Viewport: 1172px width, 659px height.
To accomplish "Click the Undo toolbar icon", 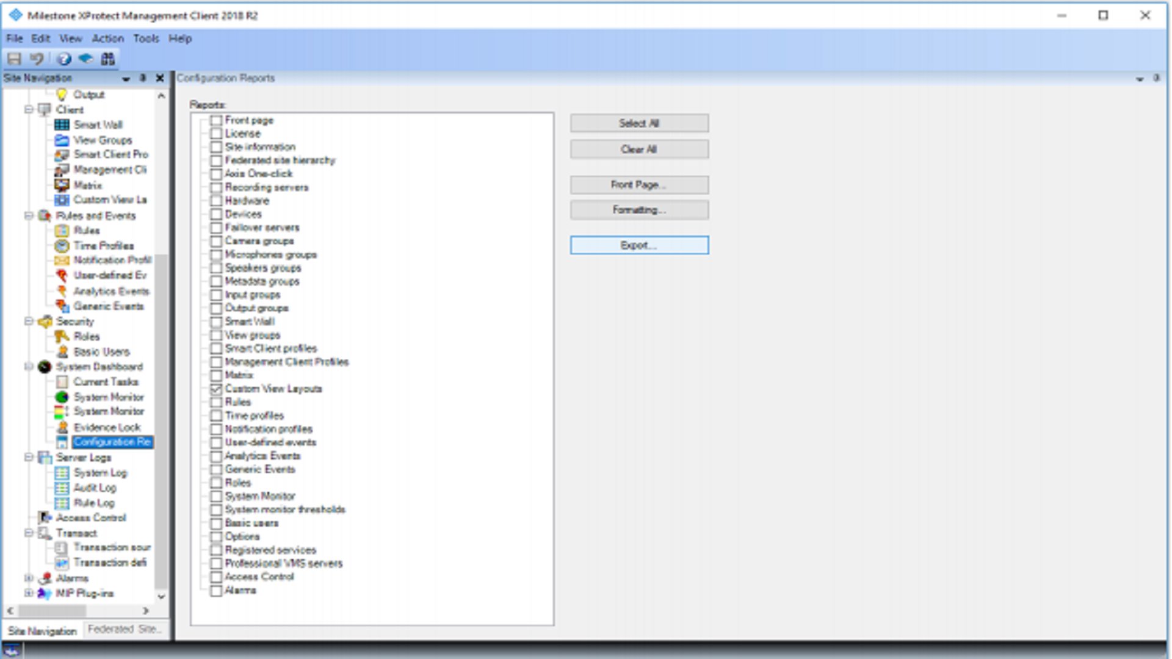I will (37, 59).
